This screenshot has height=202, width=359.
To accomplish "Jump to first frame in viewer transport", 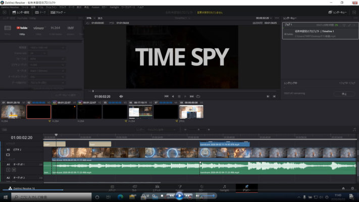I will 166,96.
